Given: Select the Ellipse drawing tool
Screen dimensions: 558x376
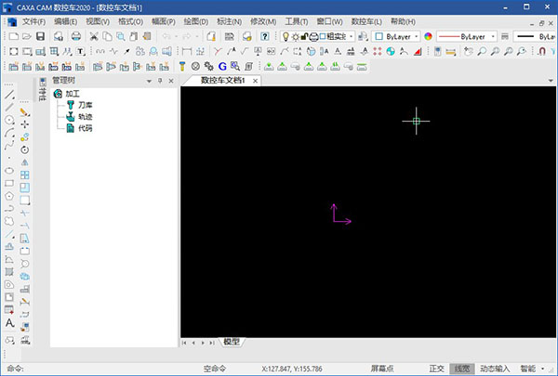Looking at the screenshot, I should click(9, 171).
